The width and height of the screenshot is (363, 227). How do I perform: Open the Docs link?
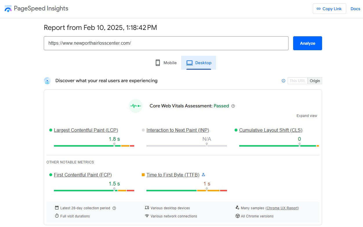click(355, 9)
